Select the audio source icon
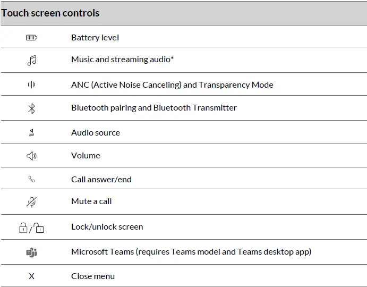Screen dimensions: 367x287 [x=32, y=133]
